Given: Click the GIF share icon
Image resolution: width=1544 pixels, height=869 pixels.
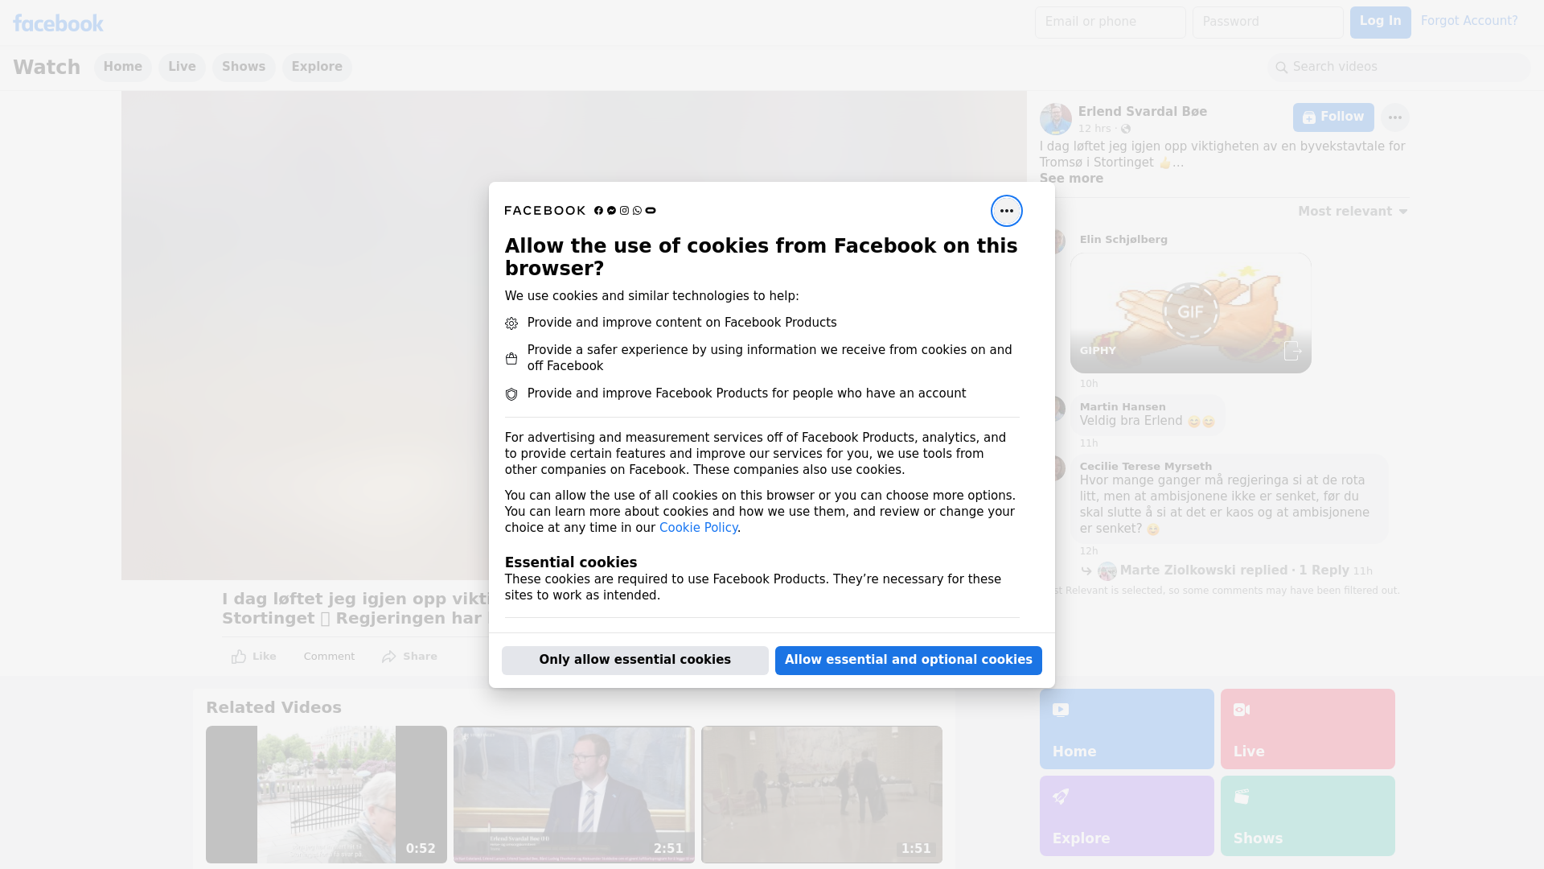Looking at the screenshot, I should 1291,351.
